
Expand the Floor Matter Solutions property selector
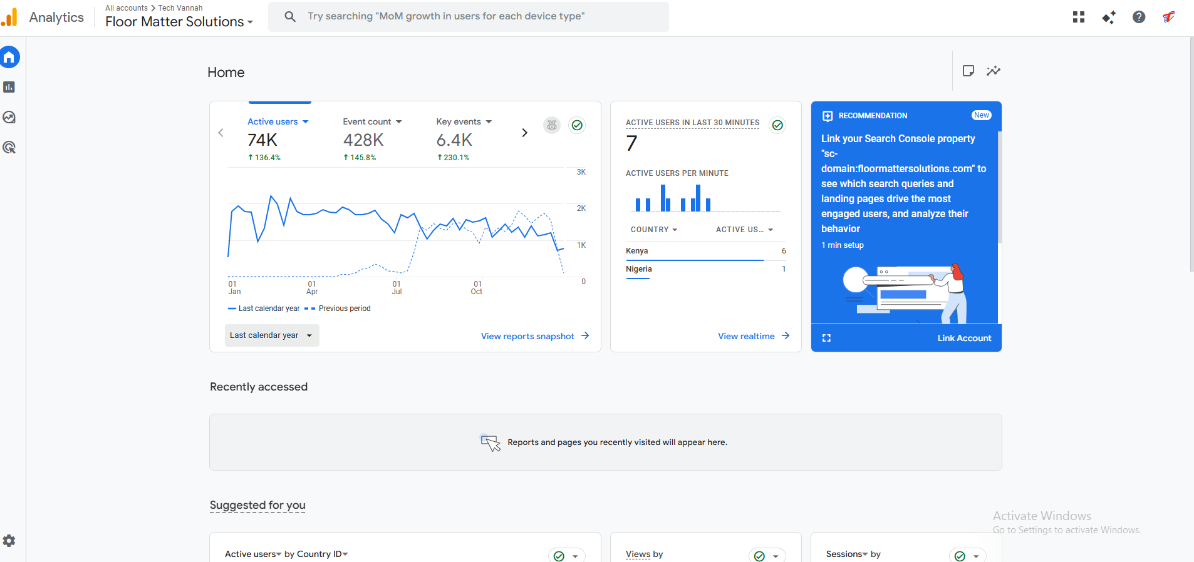179,22
